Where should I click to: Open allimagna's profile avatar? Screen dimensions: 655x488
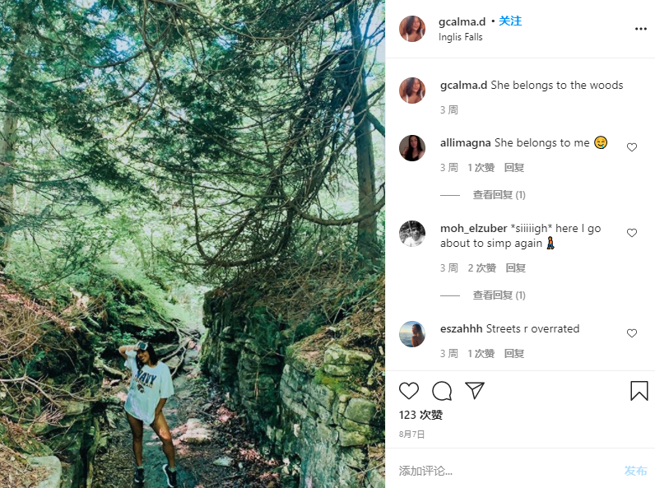coord(412,148)
